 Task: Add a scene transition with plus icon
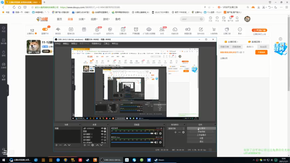[175, 132]
